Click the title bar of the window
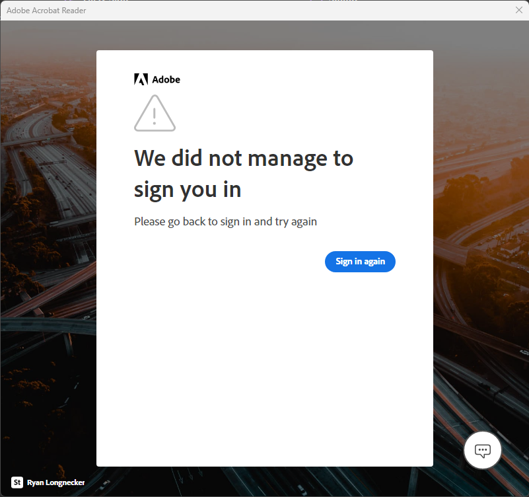 (264, 11)
